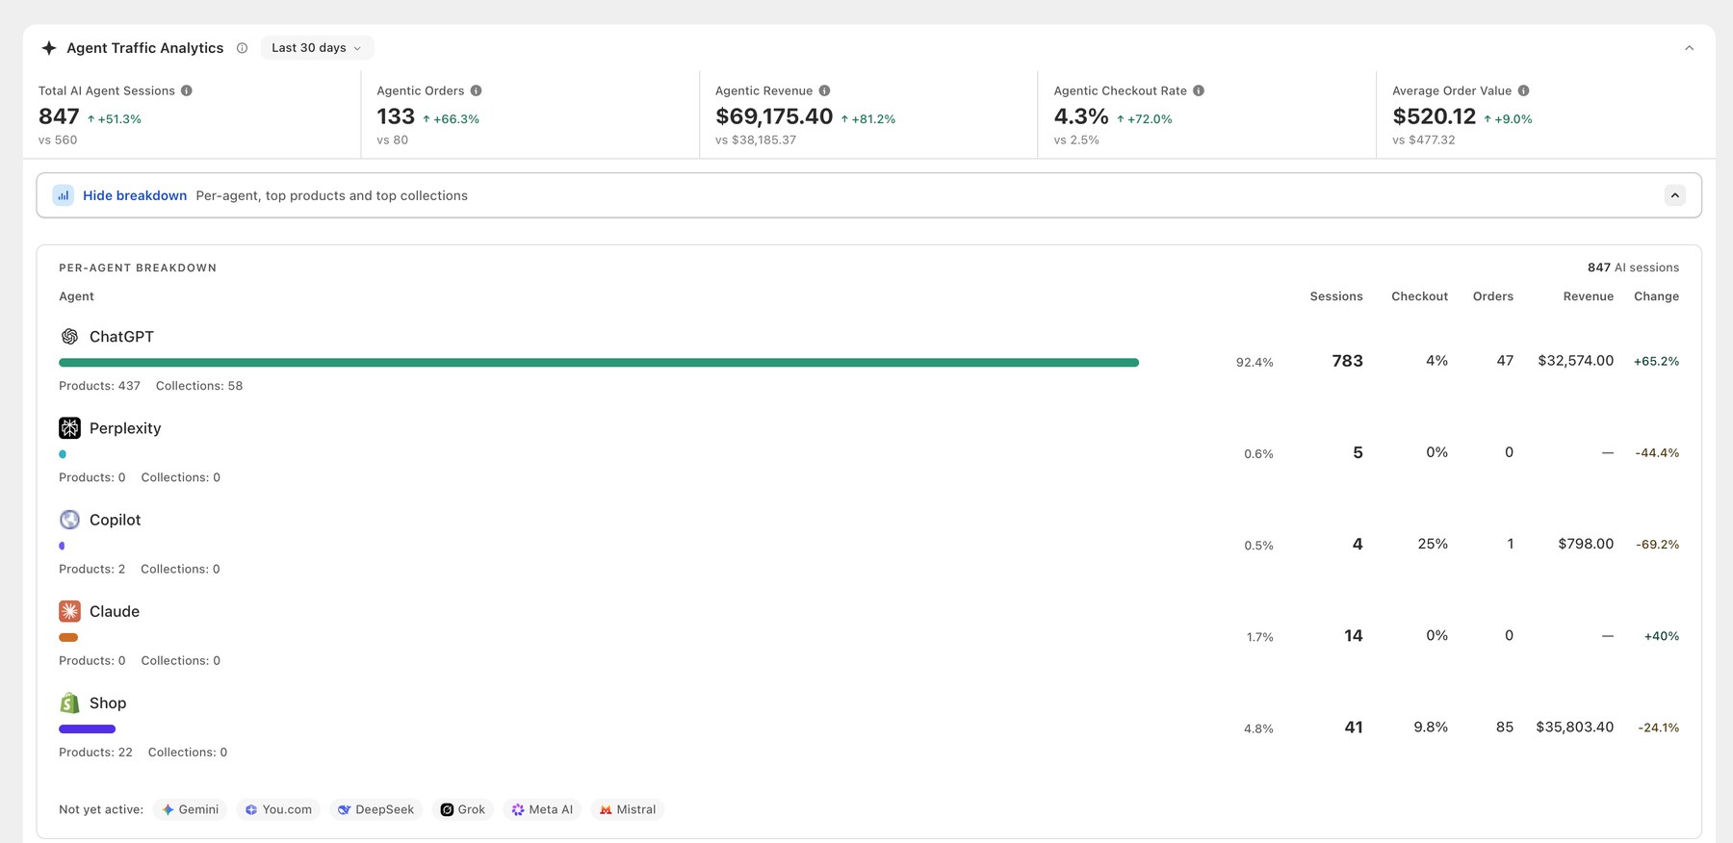Click ChatGPT revenue $32,574.00
Screen dimensions: 1733x843
pos(1576,361)
